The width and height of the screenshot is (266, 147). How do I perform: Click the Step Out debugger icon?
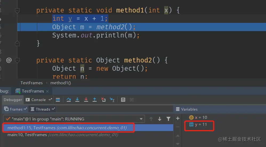coord(95,100)
